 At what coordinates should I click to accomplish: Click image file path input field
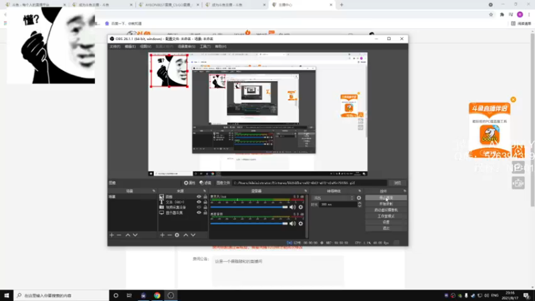[310, 183]
